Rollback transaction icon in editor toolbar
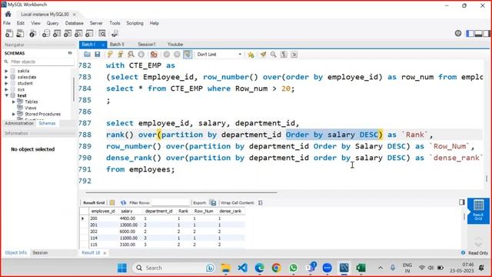Screen dimensions: 492x277 [177, 55]
